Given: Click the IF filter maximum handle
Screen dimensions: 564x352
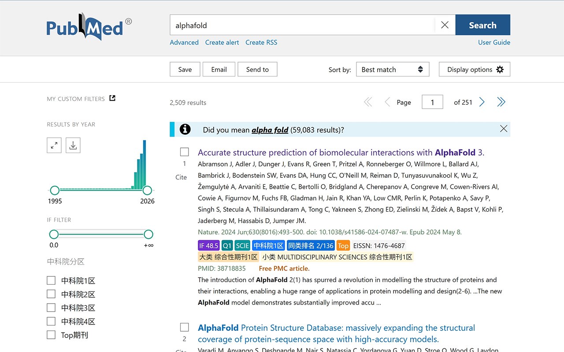Looking at the screenshot, I should point(148,234).
